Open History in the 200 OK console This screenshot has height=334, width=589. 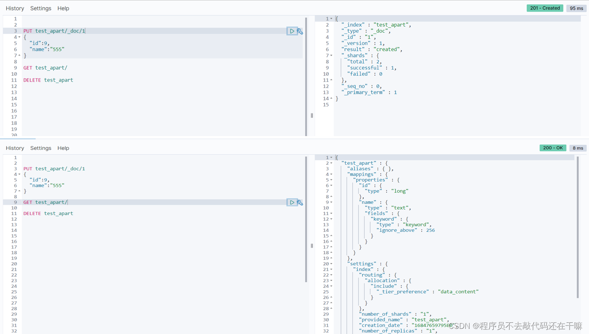pos(15,148)
